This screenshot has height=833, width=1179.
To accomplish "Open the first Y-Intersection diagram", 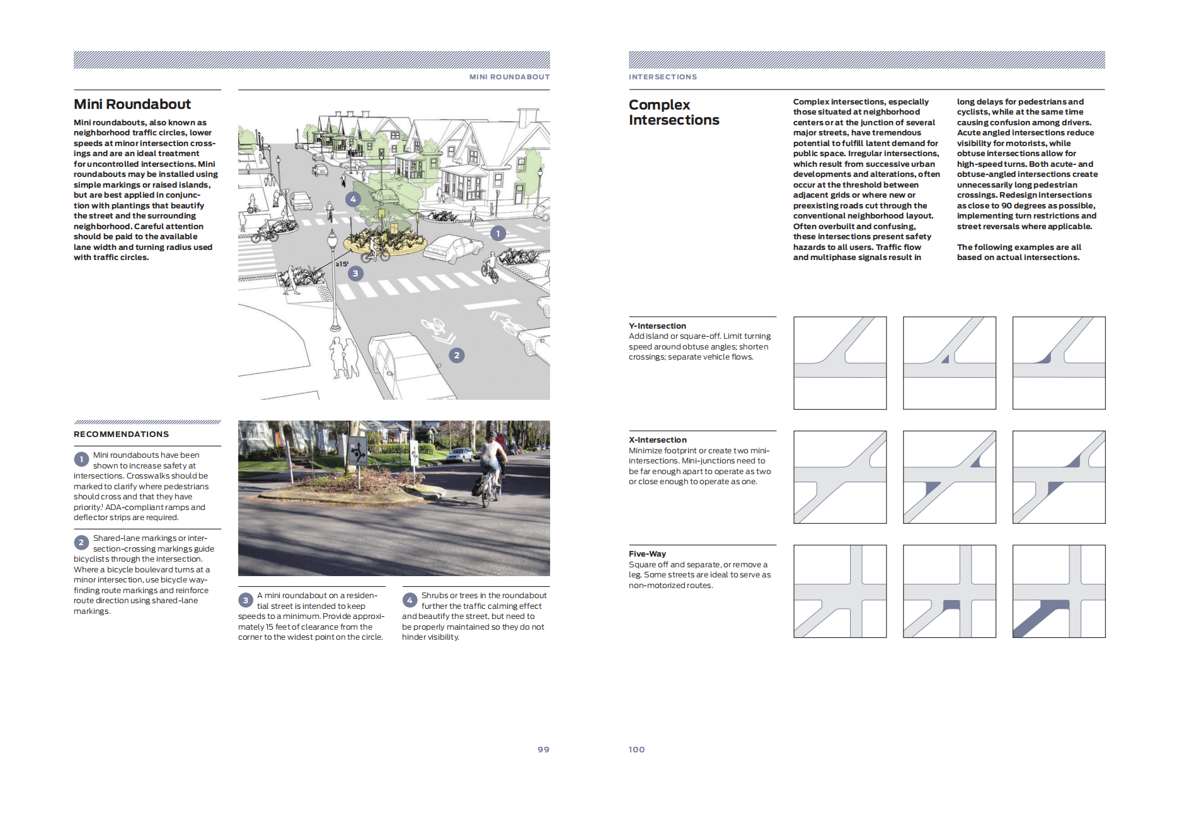I will click(839, 363).
